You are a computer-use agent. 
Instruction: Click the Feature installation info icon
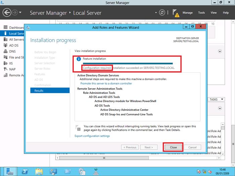79,59
